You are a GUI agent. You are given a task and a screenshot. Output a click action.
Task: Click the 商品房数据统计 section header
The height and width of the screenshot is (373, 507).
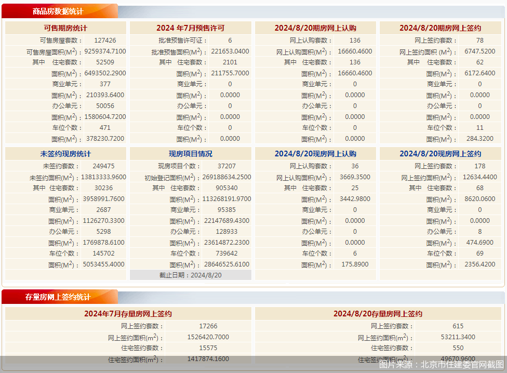click(58, 11)
